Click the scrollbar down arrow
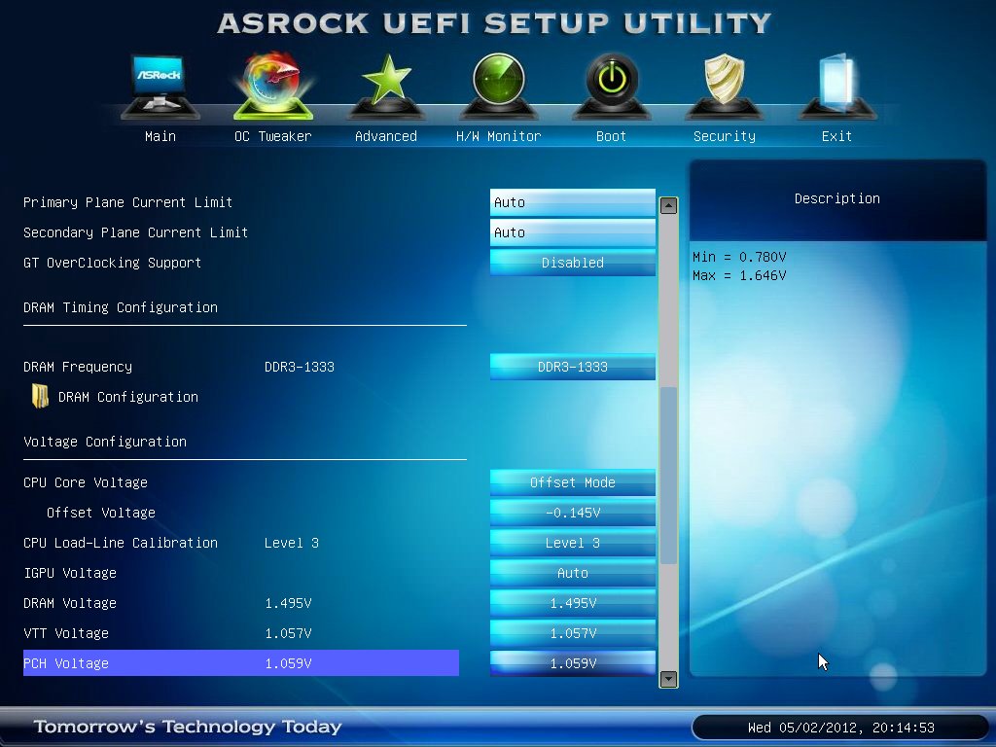Screen dimensions: 996x747 pos(668,679)
